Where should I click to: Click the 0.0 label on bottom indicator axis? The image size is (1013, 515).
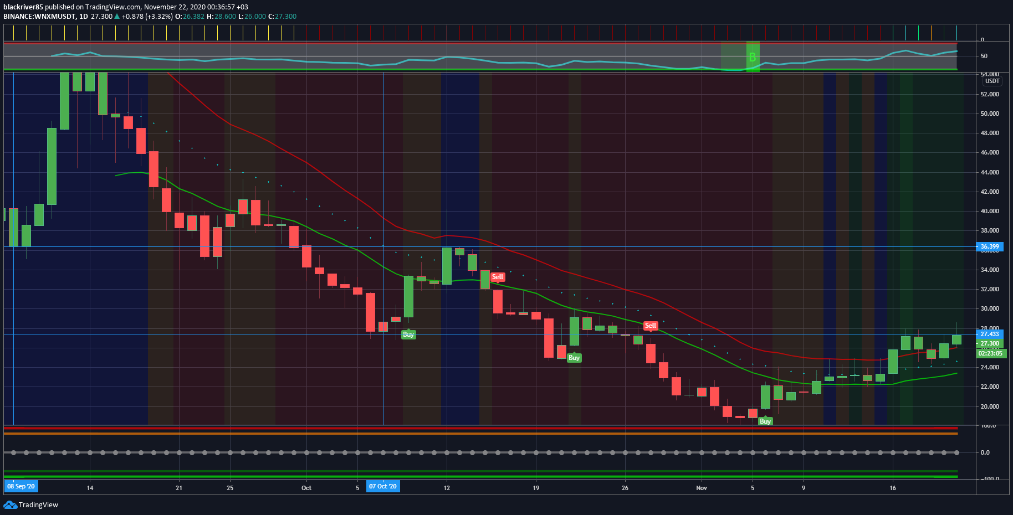click(x=985, y=452)
